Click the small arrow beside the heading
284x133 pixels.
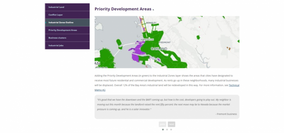(153, 10)
